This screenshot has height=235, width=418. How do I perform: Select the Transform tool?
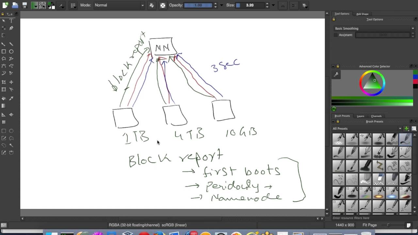pos(4,89)
